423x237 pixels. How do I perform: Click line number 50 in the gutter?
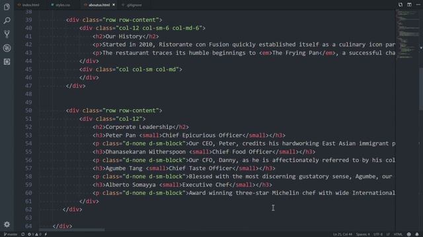(x=28, y=111)
